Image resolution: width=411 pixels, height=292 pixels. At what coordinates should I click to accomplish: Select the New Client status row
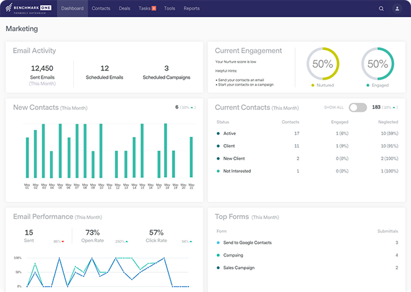307,158
